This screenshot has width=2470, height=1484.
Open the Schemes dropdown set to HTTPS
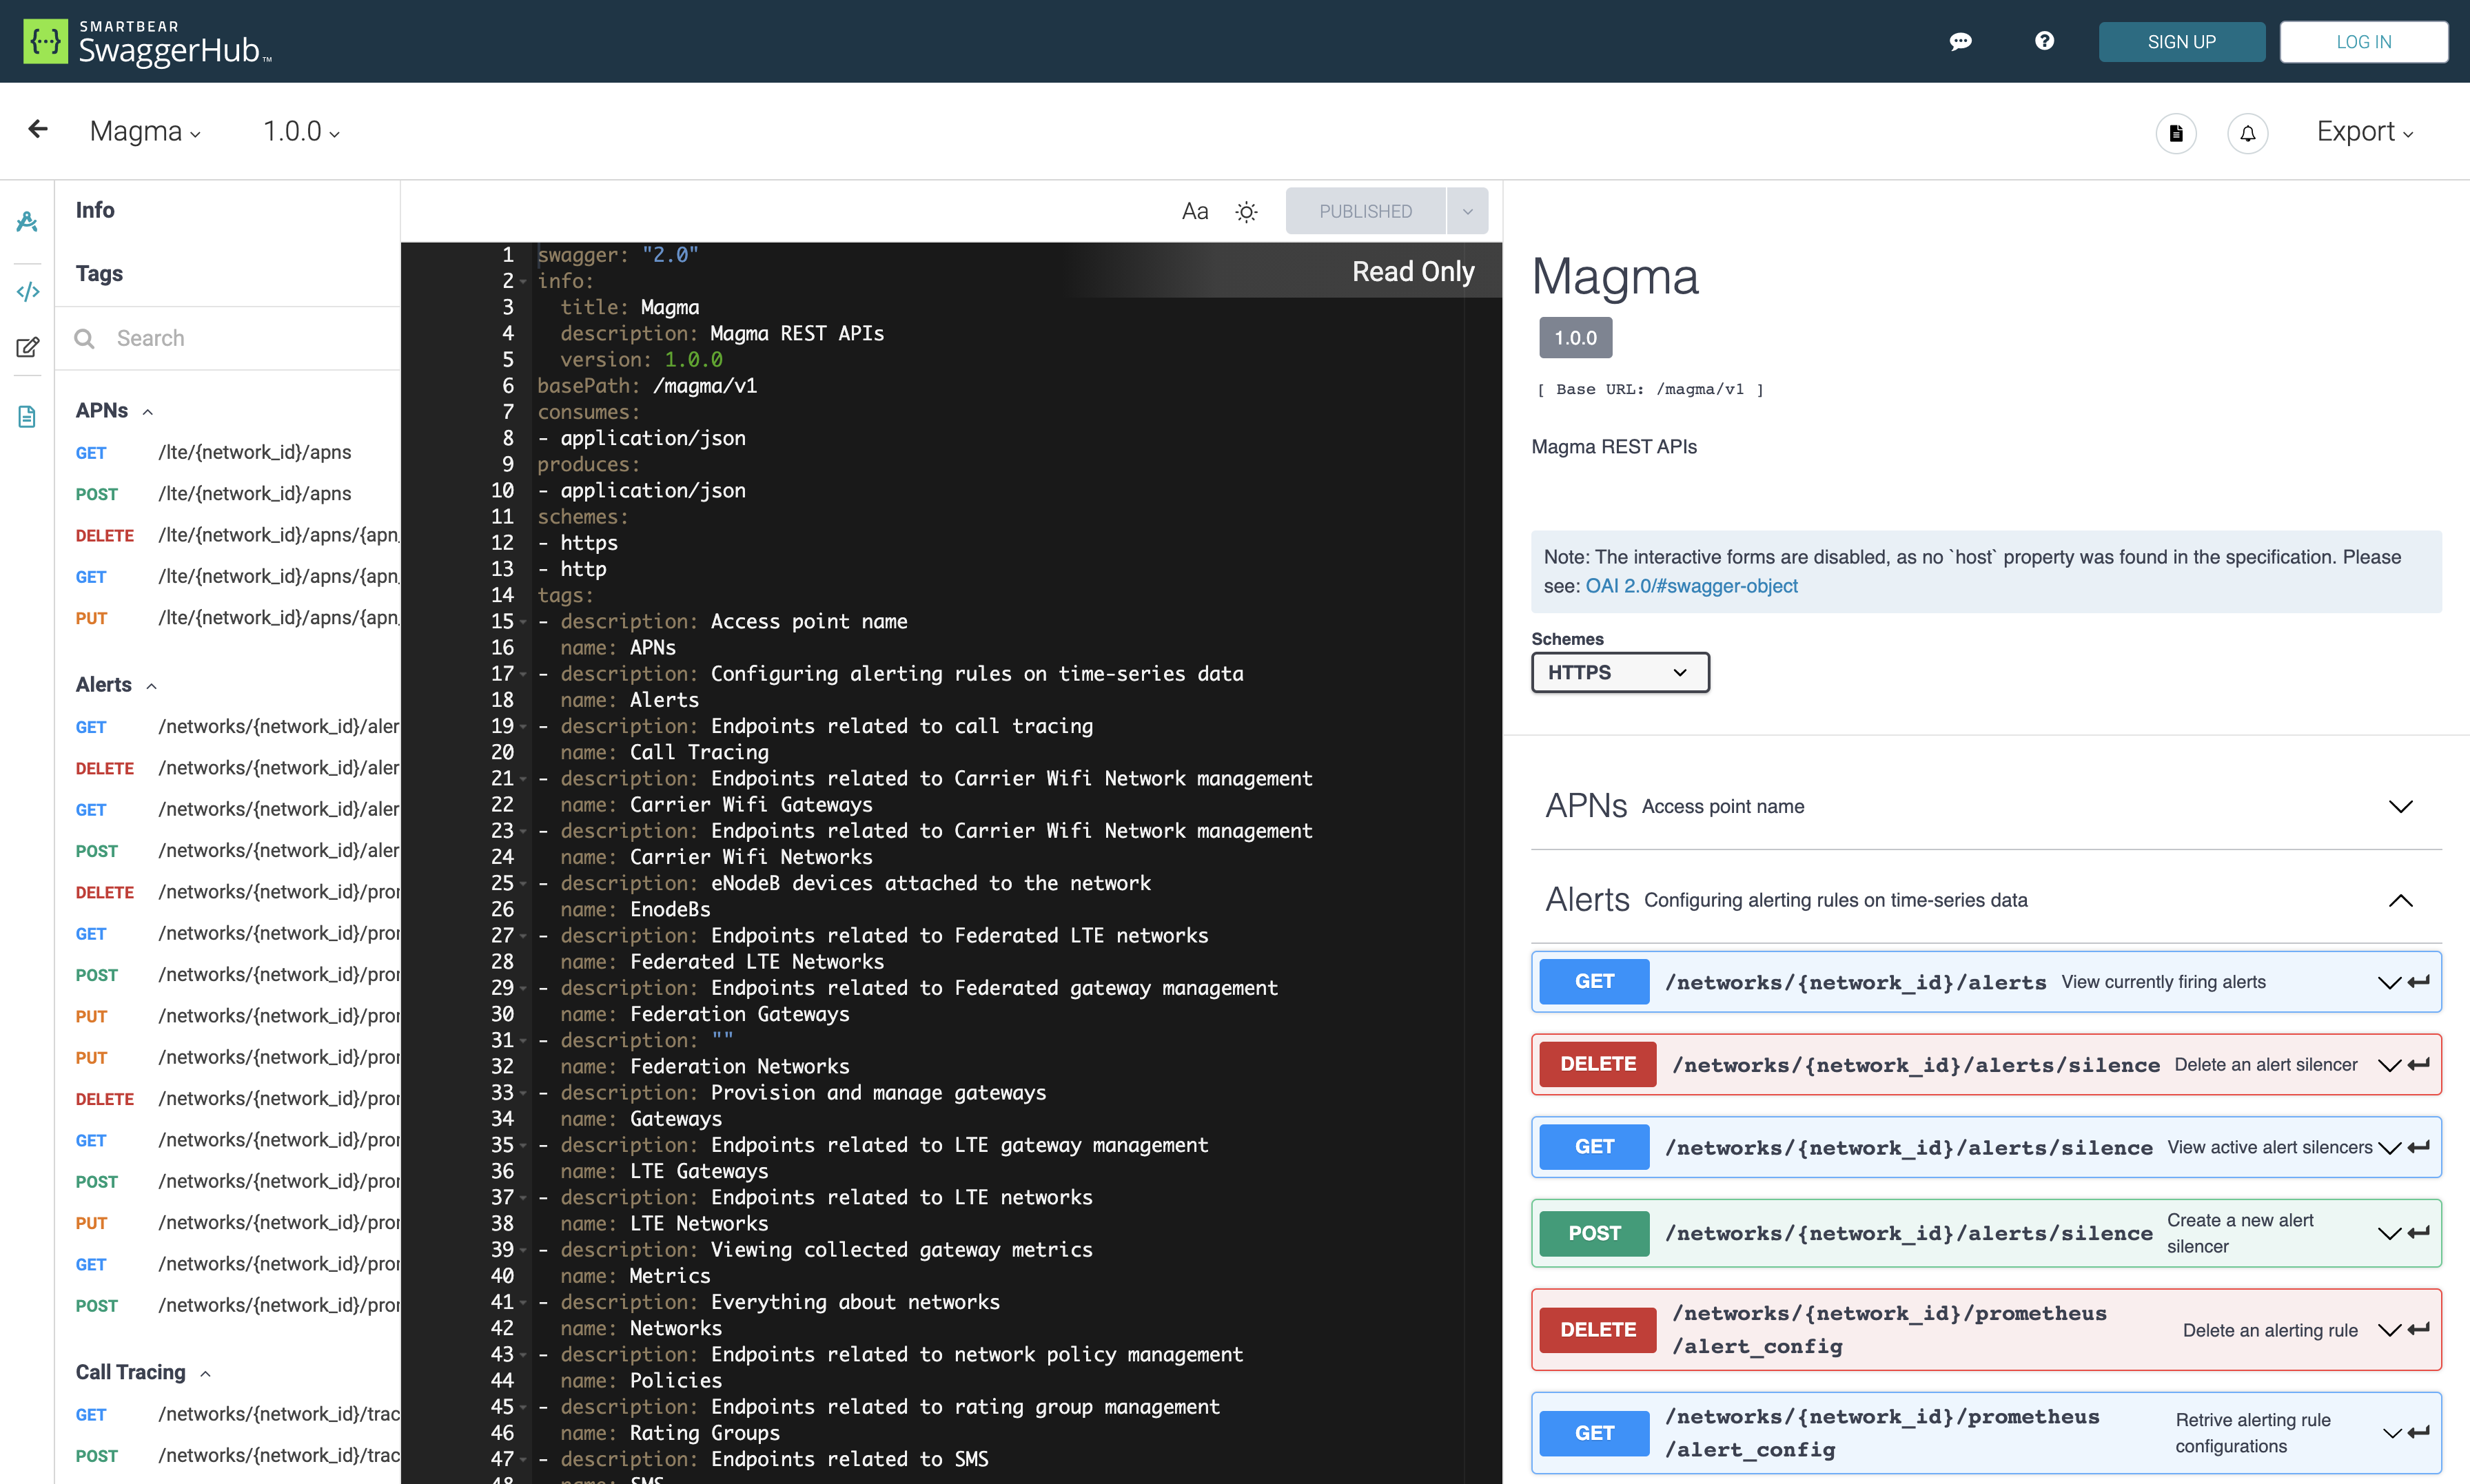tap(1619, 672)
